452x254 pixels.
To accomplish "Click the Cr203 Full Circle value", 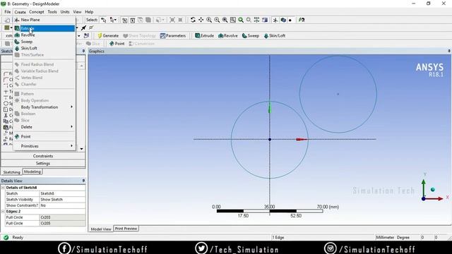I will coord(62,217).
